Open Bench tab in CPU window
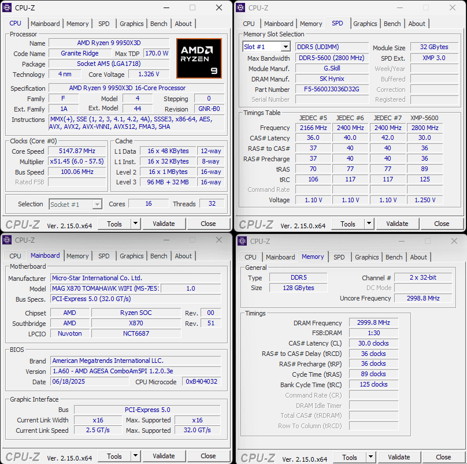This screenshot has width=467, height=464. tap(159, 24)
